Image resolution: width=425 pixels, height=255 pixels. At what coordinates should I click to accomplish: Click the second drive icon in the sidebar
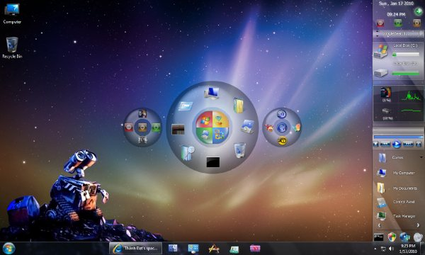[x=381, y=73]
